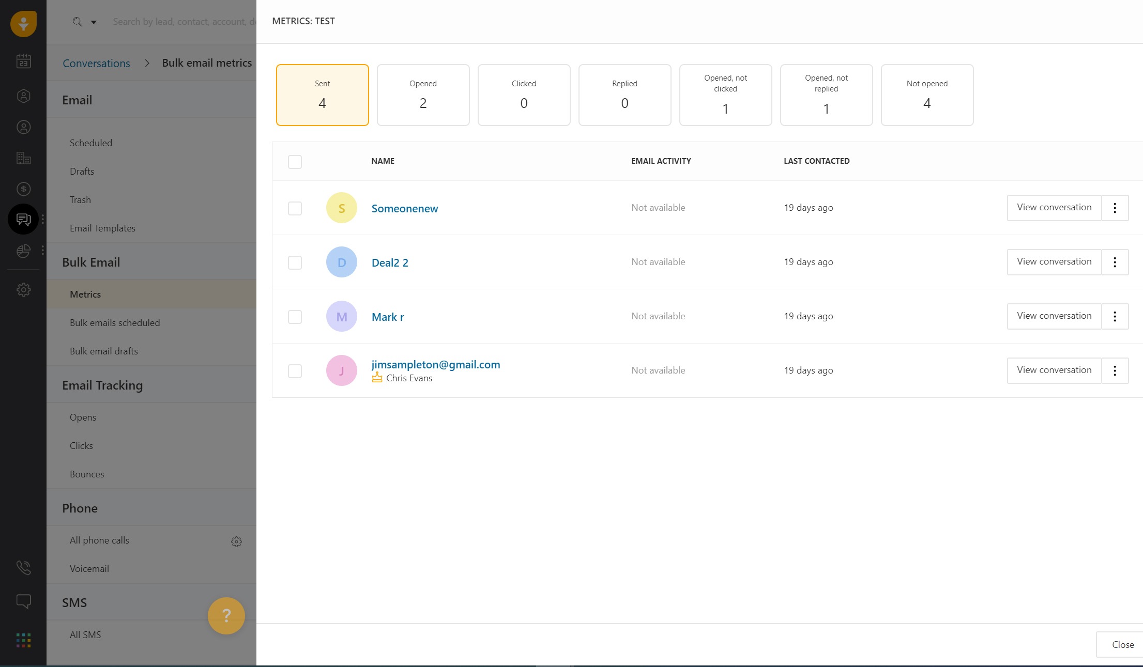Viewport: 1143px width, 667px height.
Task: Open the Deals dollar icon in sidebar
Action: (23, 189)
